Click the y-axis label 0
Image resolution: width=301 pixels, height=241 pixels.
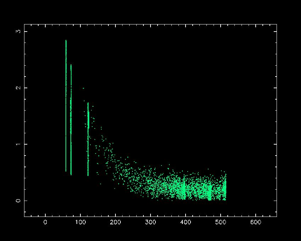point(18,201)
